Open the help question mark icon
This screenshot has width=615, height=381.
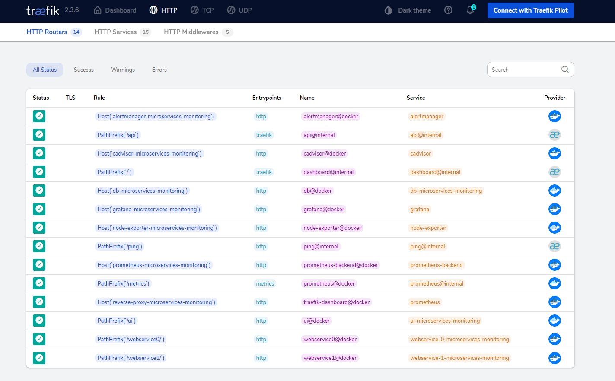point(448,10)
